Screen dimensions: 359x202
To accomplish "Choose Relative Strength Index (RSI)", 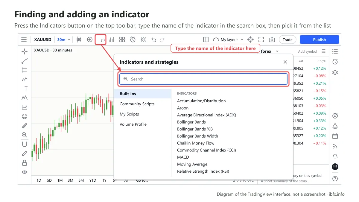I will point(203,171).
